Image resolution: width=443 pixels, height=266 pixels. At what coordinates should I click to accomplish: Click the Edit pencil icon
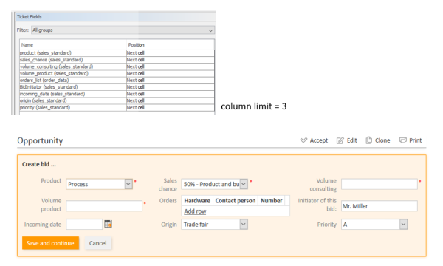click(x=340, y=140)
